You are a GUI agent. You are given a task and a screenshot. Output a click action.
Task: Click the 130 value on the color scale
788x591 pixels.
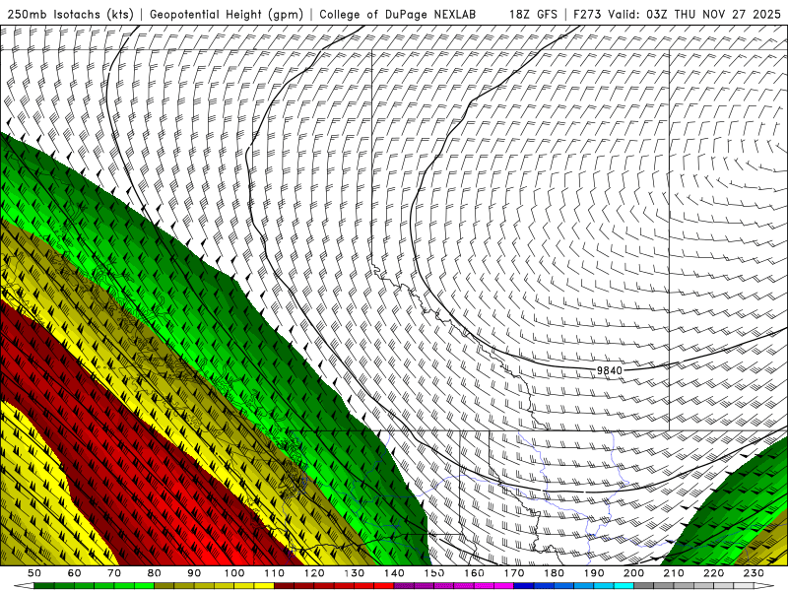pyautogui.click(x=355, y=573)
